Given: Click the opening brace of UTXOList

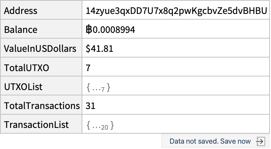Looking at the screenshot, I should [88, 88].
